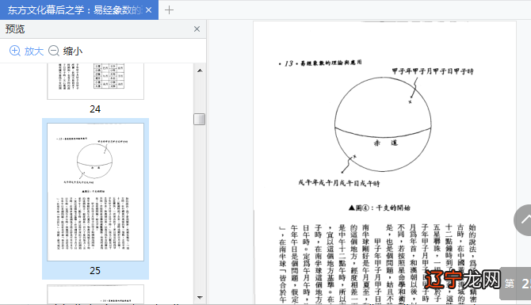Click the 缩小 zoom out label
The image size is (531, 305).
pos(73,51)
